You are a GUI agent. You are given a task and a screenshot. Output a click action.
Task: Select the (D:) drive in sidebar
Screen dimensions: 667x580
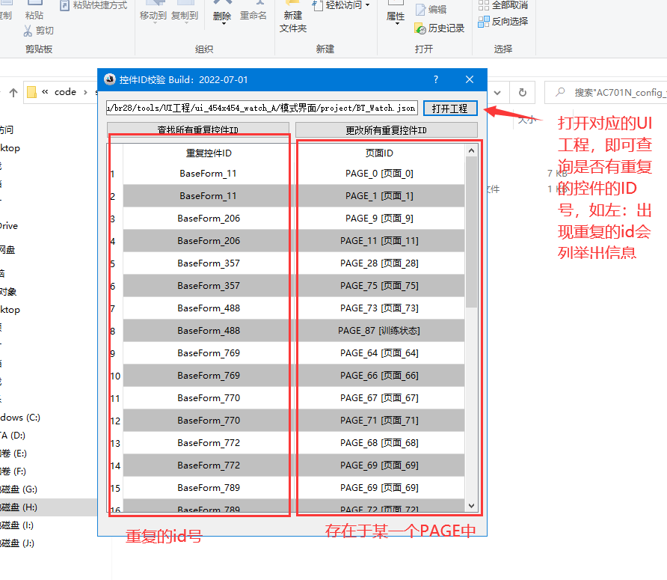13,436
